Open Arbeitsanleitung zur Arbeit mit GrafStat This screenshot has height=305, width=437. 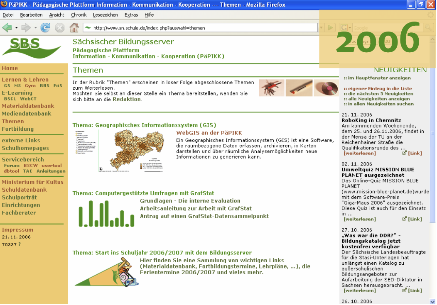pos(196,208)
